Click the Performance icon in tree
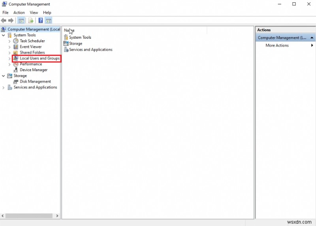Image resolution: width=316 pixels, height=226 pixels. (16, 64)
